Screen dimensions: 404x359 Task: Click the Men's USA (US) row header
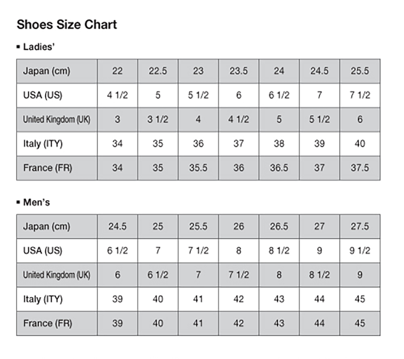pos(57,251)
